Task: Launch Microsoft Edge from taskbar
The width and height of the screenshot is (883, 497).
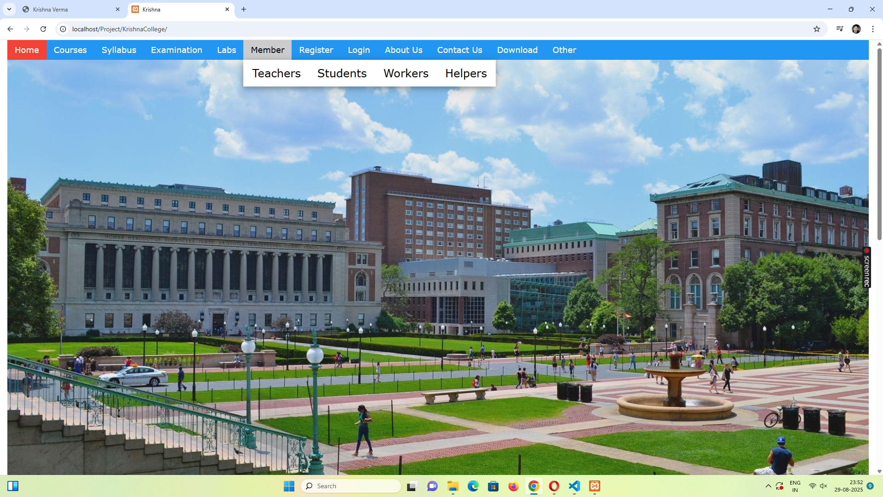Action: coord(473,486)
